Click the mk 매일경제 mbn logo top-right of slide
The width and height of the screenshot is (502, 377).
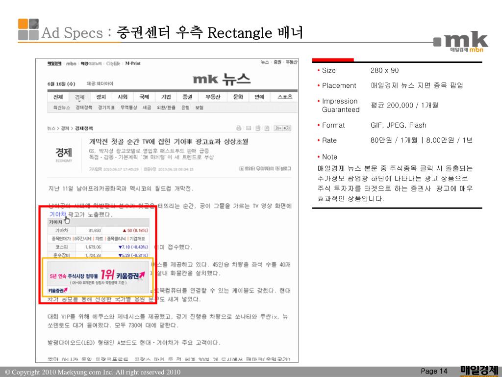(x=461, y=42)
